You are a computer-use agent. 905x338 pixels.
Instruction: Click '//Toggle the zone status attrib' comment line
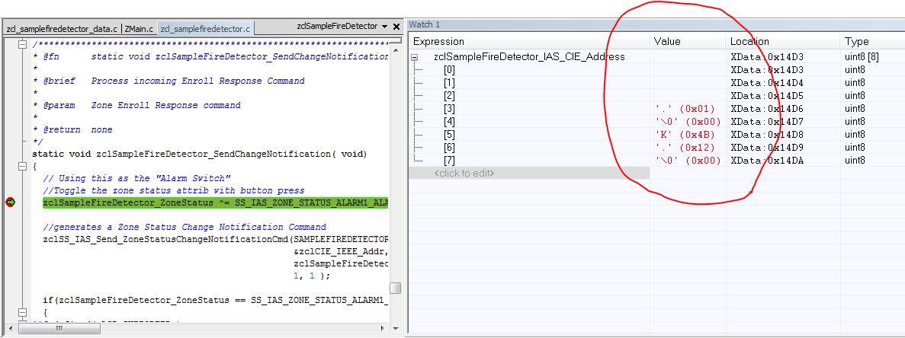[174, 190]
